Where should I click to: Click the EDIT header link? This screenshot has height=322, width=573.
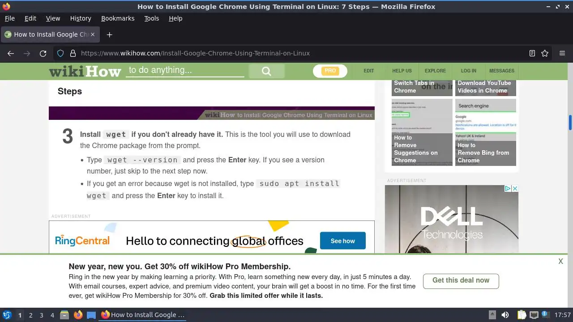coord(368,71)
